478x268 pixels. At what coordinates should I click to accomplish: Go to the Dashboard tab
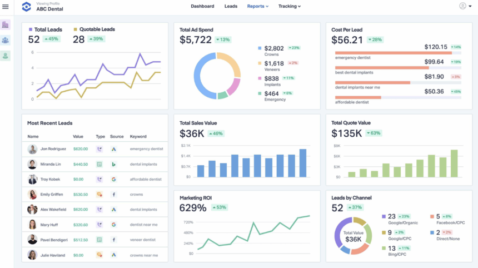click(x=202, y=6)
